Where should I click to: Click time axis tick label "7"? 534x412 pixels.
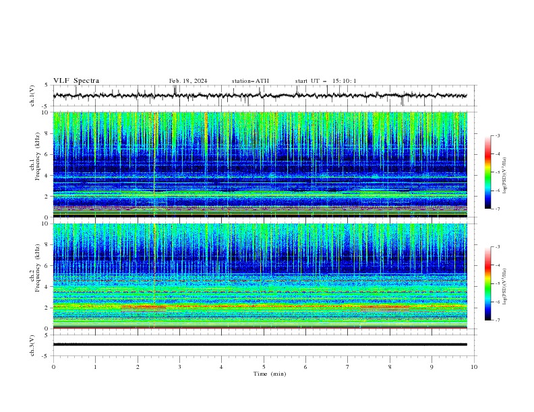[x=348, y=367]
